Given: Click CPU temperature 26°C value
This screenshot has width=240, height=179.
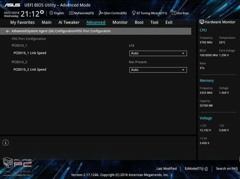Looking at the screenshot, I should [222, 42].
